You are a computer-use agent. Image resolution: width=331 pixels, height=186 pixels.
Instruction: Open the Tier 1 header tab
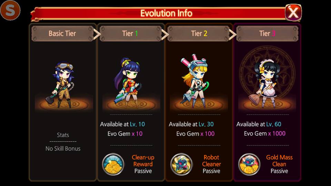click(x=131, y=33)
